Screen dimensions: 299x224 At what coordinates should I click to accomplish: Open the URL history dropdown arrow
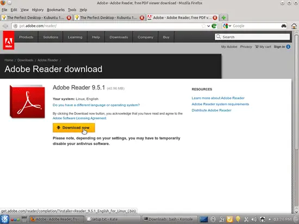(x=209, y=26)
